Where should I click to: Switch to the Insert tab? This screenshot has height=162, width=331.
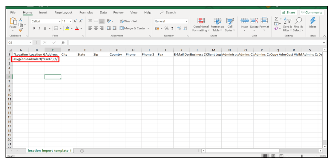(x=43, y=13)
